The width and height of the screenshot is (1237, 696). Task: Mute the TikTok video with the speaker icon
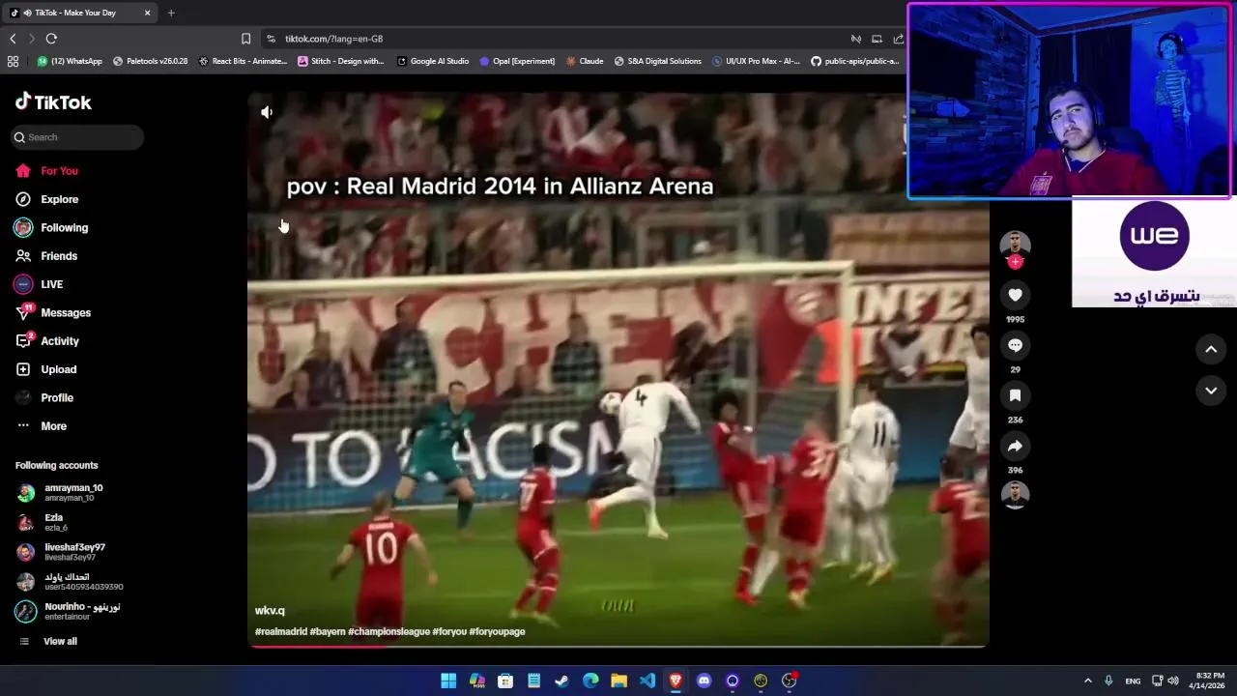coord(267,112)
